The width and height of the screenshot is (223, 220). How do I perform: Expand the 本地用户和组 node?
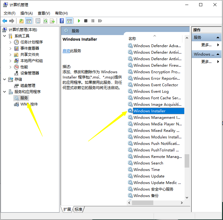[11, 61]
